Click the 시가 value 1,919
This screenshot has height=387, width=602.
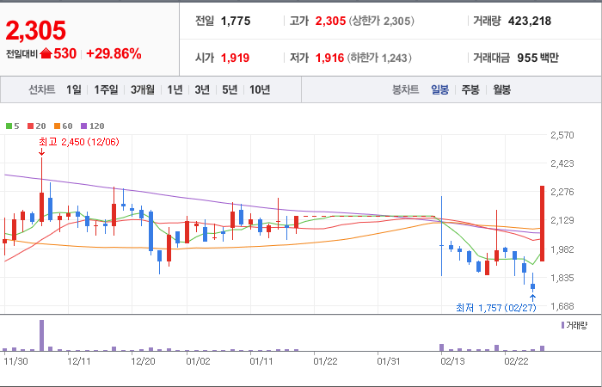tap(235, 58)
